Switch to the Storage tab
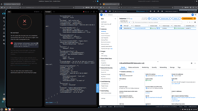 point(172,68)
